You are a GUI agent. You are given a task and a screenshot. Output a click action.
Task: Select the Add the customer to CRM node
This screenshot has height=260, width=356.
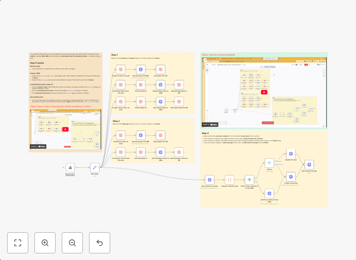point(270,193)
